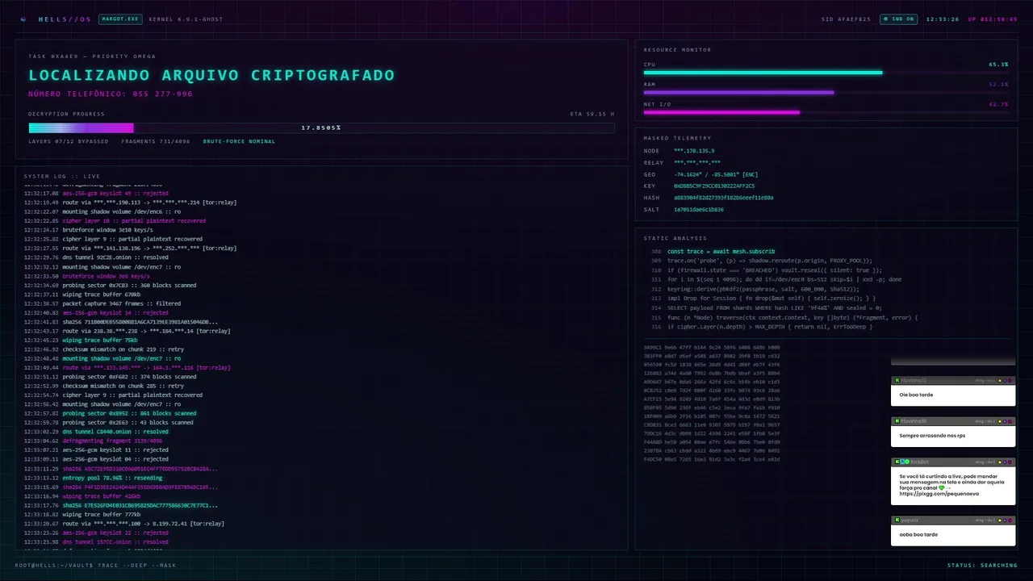
Task: Click the NET I/O usage bar
Action: click(826, 112)
